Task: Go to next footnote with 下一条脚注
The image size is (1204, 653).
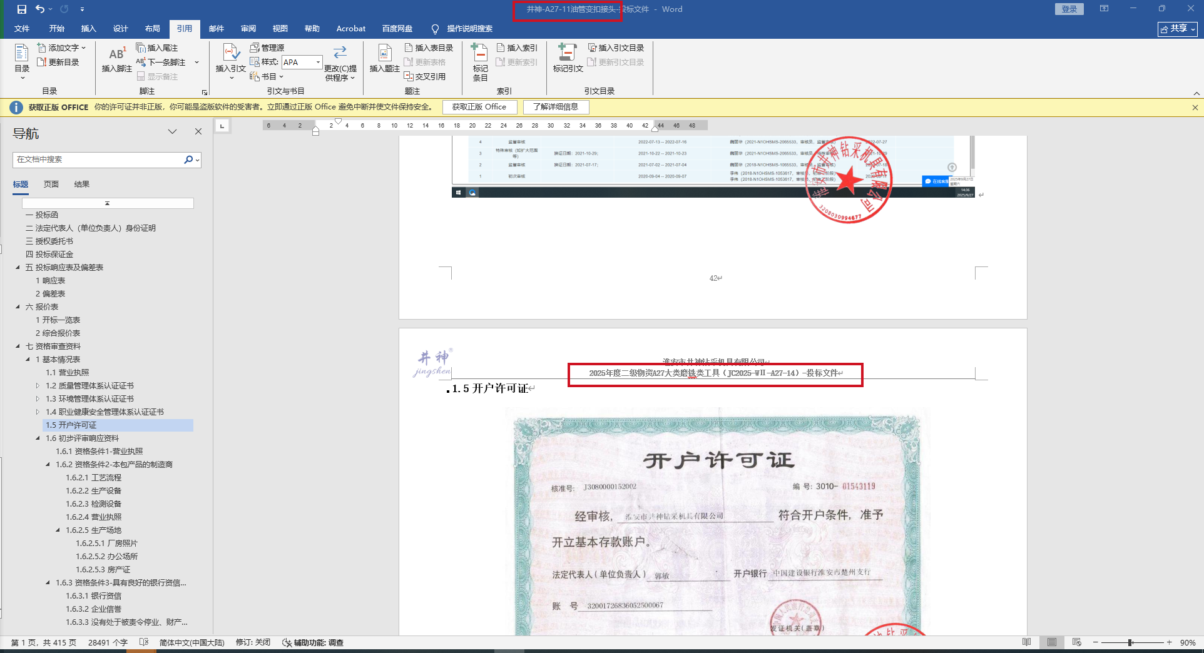Action: click(161, 62)
